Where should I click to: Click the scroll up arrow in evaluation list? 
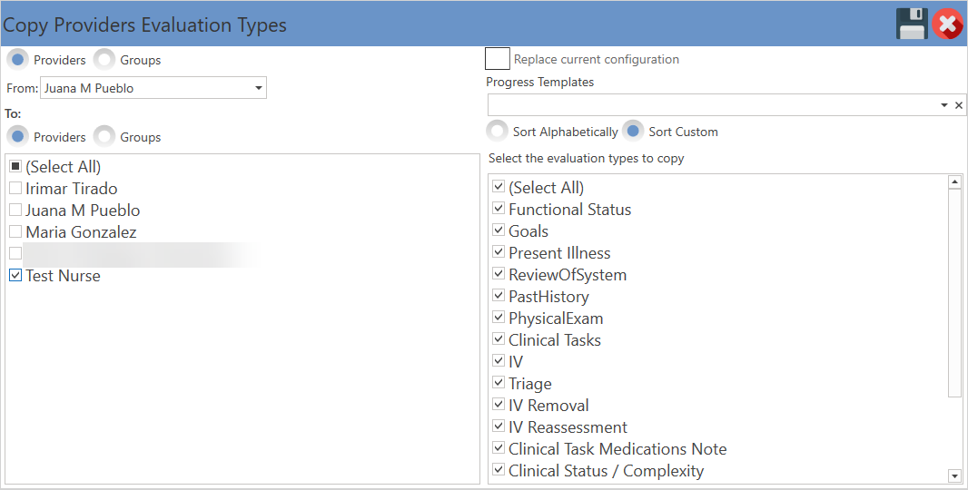(954, 182)
